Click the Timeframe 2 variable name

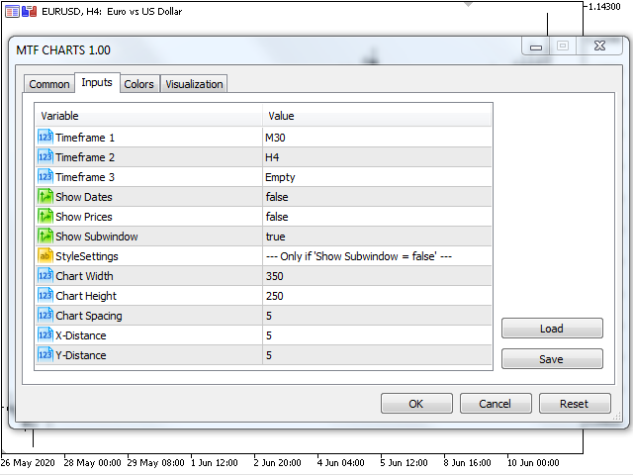point(85,157)
